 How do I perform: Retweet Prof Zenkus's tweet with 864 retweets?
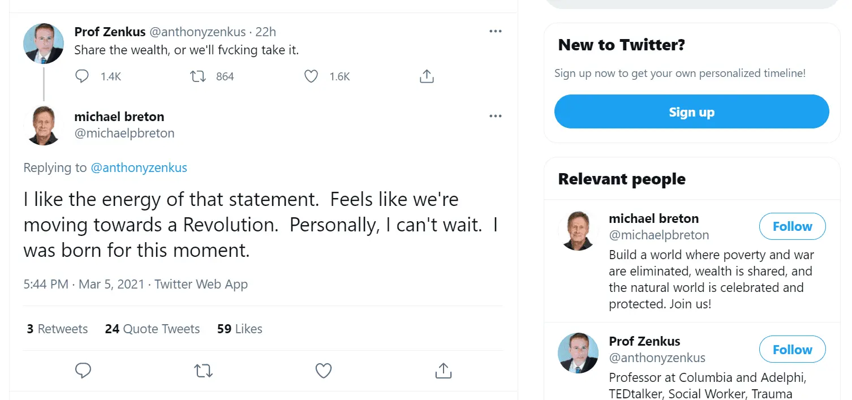coord(198,76)
